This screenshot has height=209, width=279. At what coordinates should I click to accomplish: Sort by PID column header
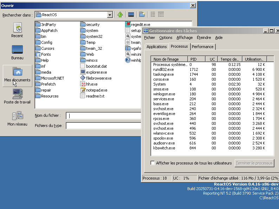pos(197,59)
